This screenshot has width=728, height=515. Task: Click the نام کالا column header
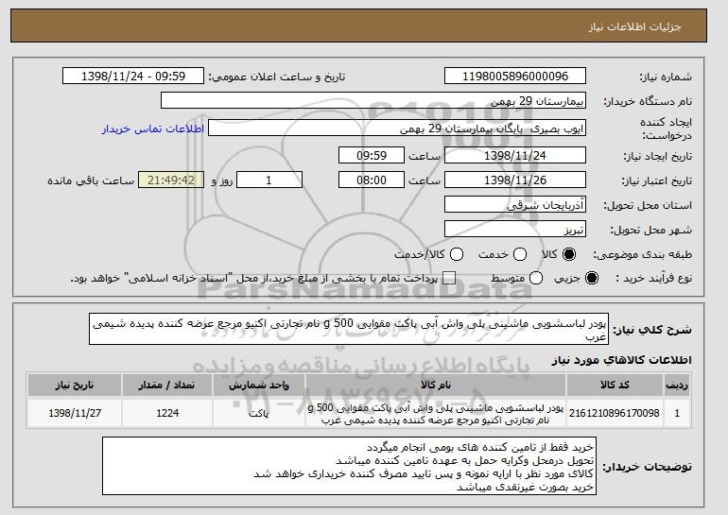(x=436, y=386)
